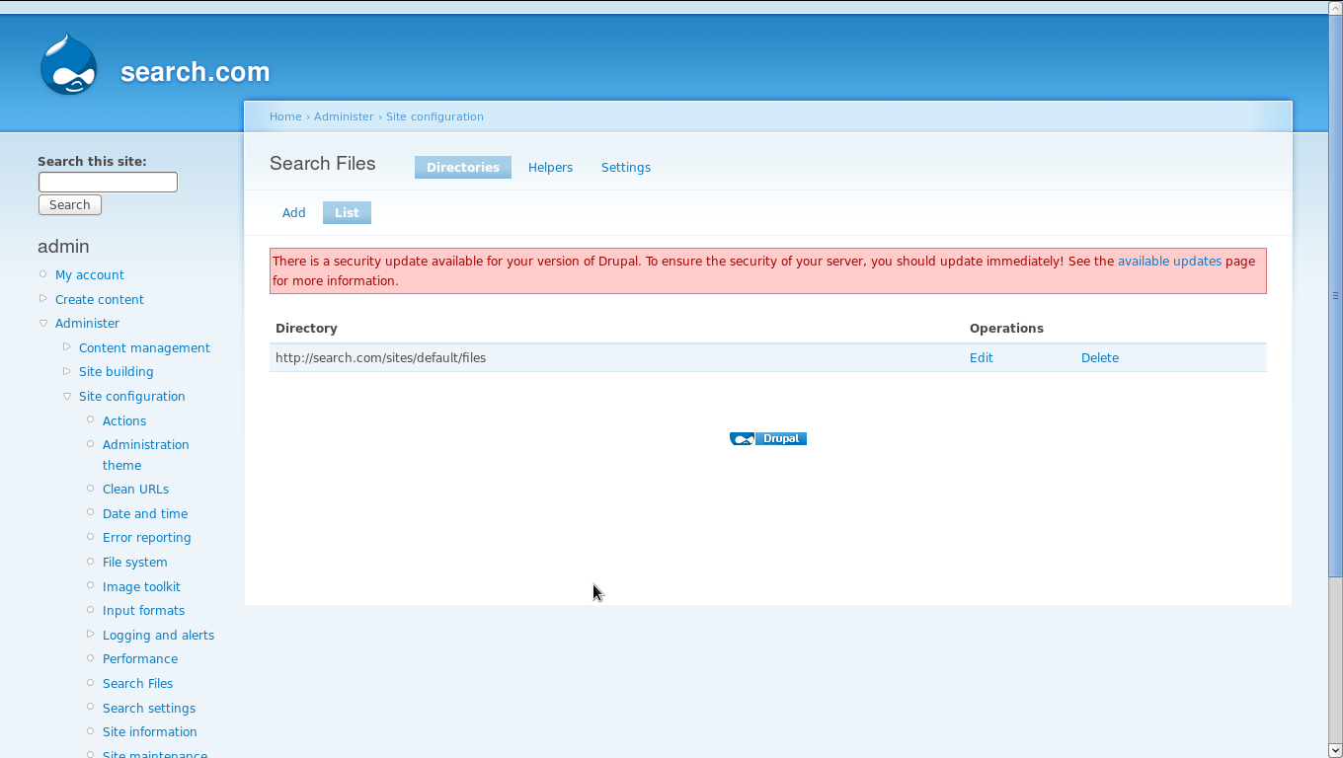Click the vertical scrollbar down arrow

[1335, 750]
